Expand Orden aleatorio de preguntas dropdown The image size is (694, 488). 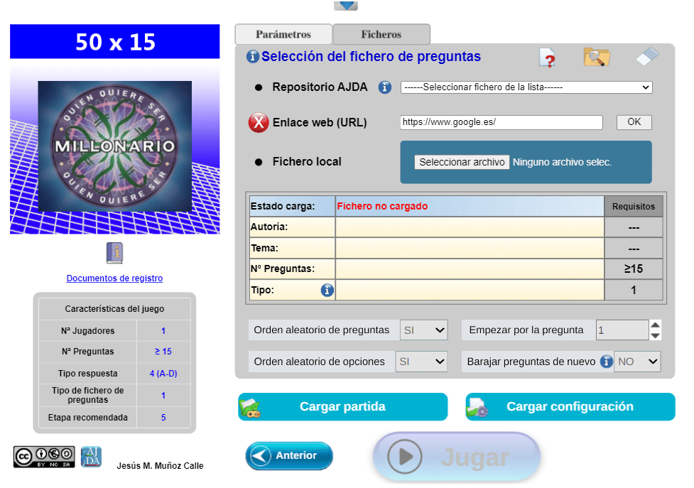pyautogui.click(x=423, y=330)
